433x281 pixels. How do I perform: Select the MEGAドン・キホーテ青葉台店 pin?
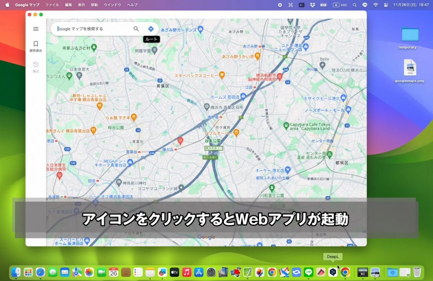(130, 163)
